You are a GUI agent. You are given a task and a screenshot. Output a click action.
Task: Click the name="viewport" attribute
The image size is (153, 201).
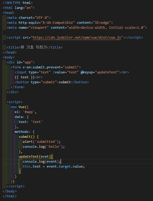[x=34, y=28]
